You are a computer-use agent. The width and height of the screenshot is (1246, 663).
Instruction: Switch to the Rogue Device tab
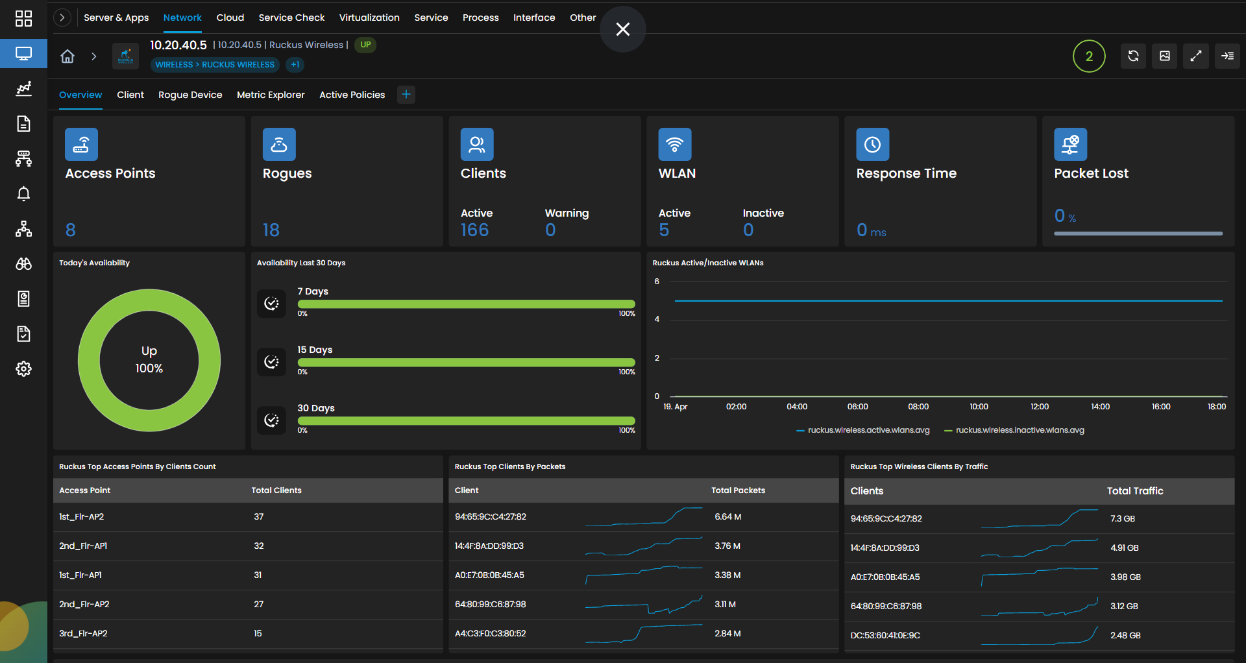click(x=190, y=95)
